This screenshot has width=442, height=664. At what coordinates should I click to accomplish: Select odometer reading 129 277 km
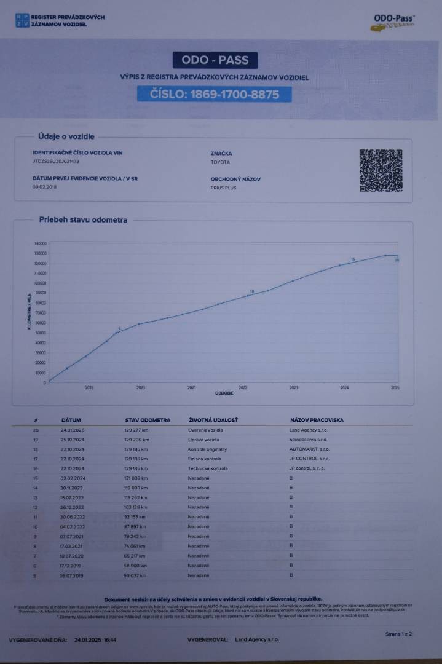(x=136, y=430)
